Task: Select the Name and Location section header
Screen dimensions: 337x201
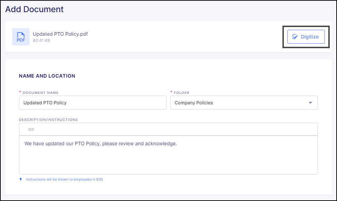Action: tap(47, 76)
